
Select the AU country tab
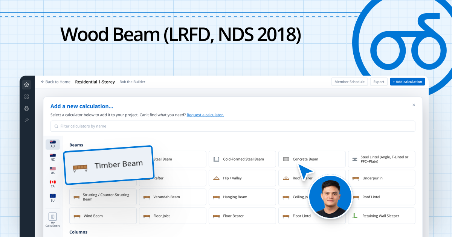point(53,144)
